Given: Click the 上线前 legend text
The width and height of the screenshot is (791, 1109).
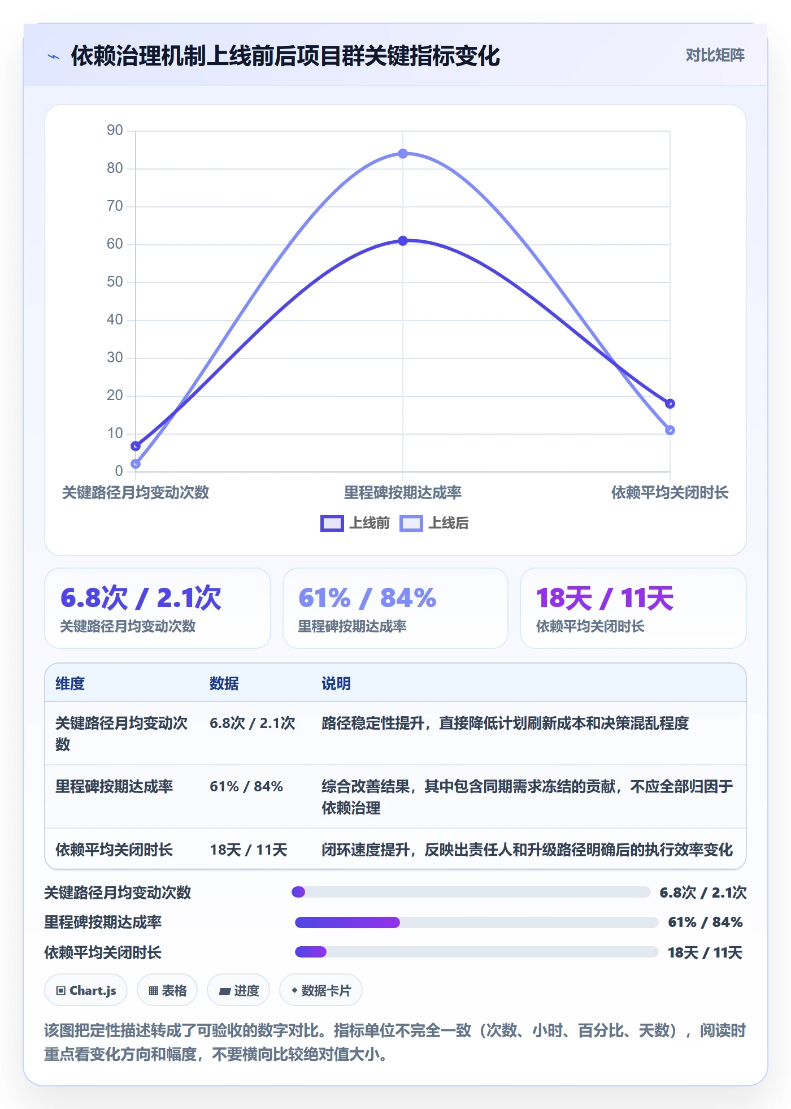Looking at the screenshot, I should 370,523.
